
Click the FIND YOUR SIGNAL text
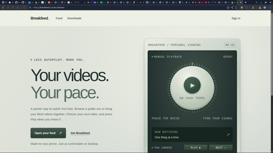pyautogui.click(x=218, y=118)
